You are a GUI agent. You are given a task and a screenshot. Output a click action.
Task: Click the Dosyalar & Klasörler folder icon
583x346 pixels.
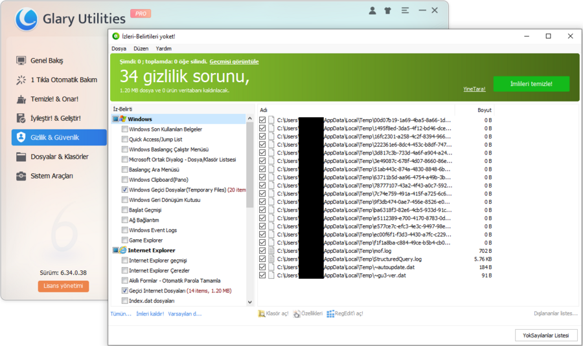[21, 157]
